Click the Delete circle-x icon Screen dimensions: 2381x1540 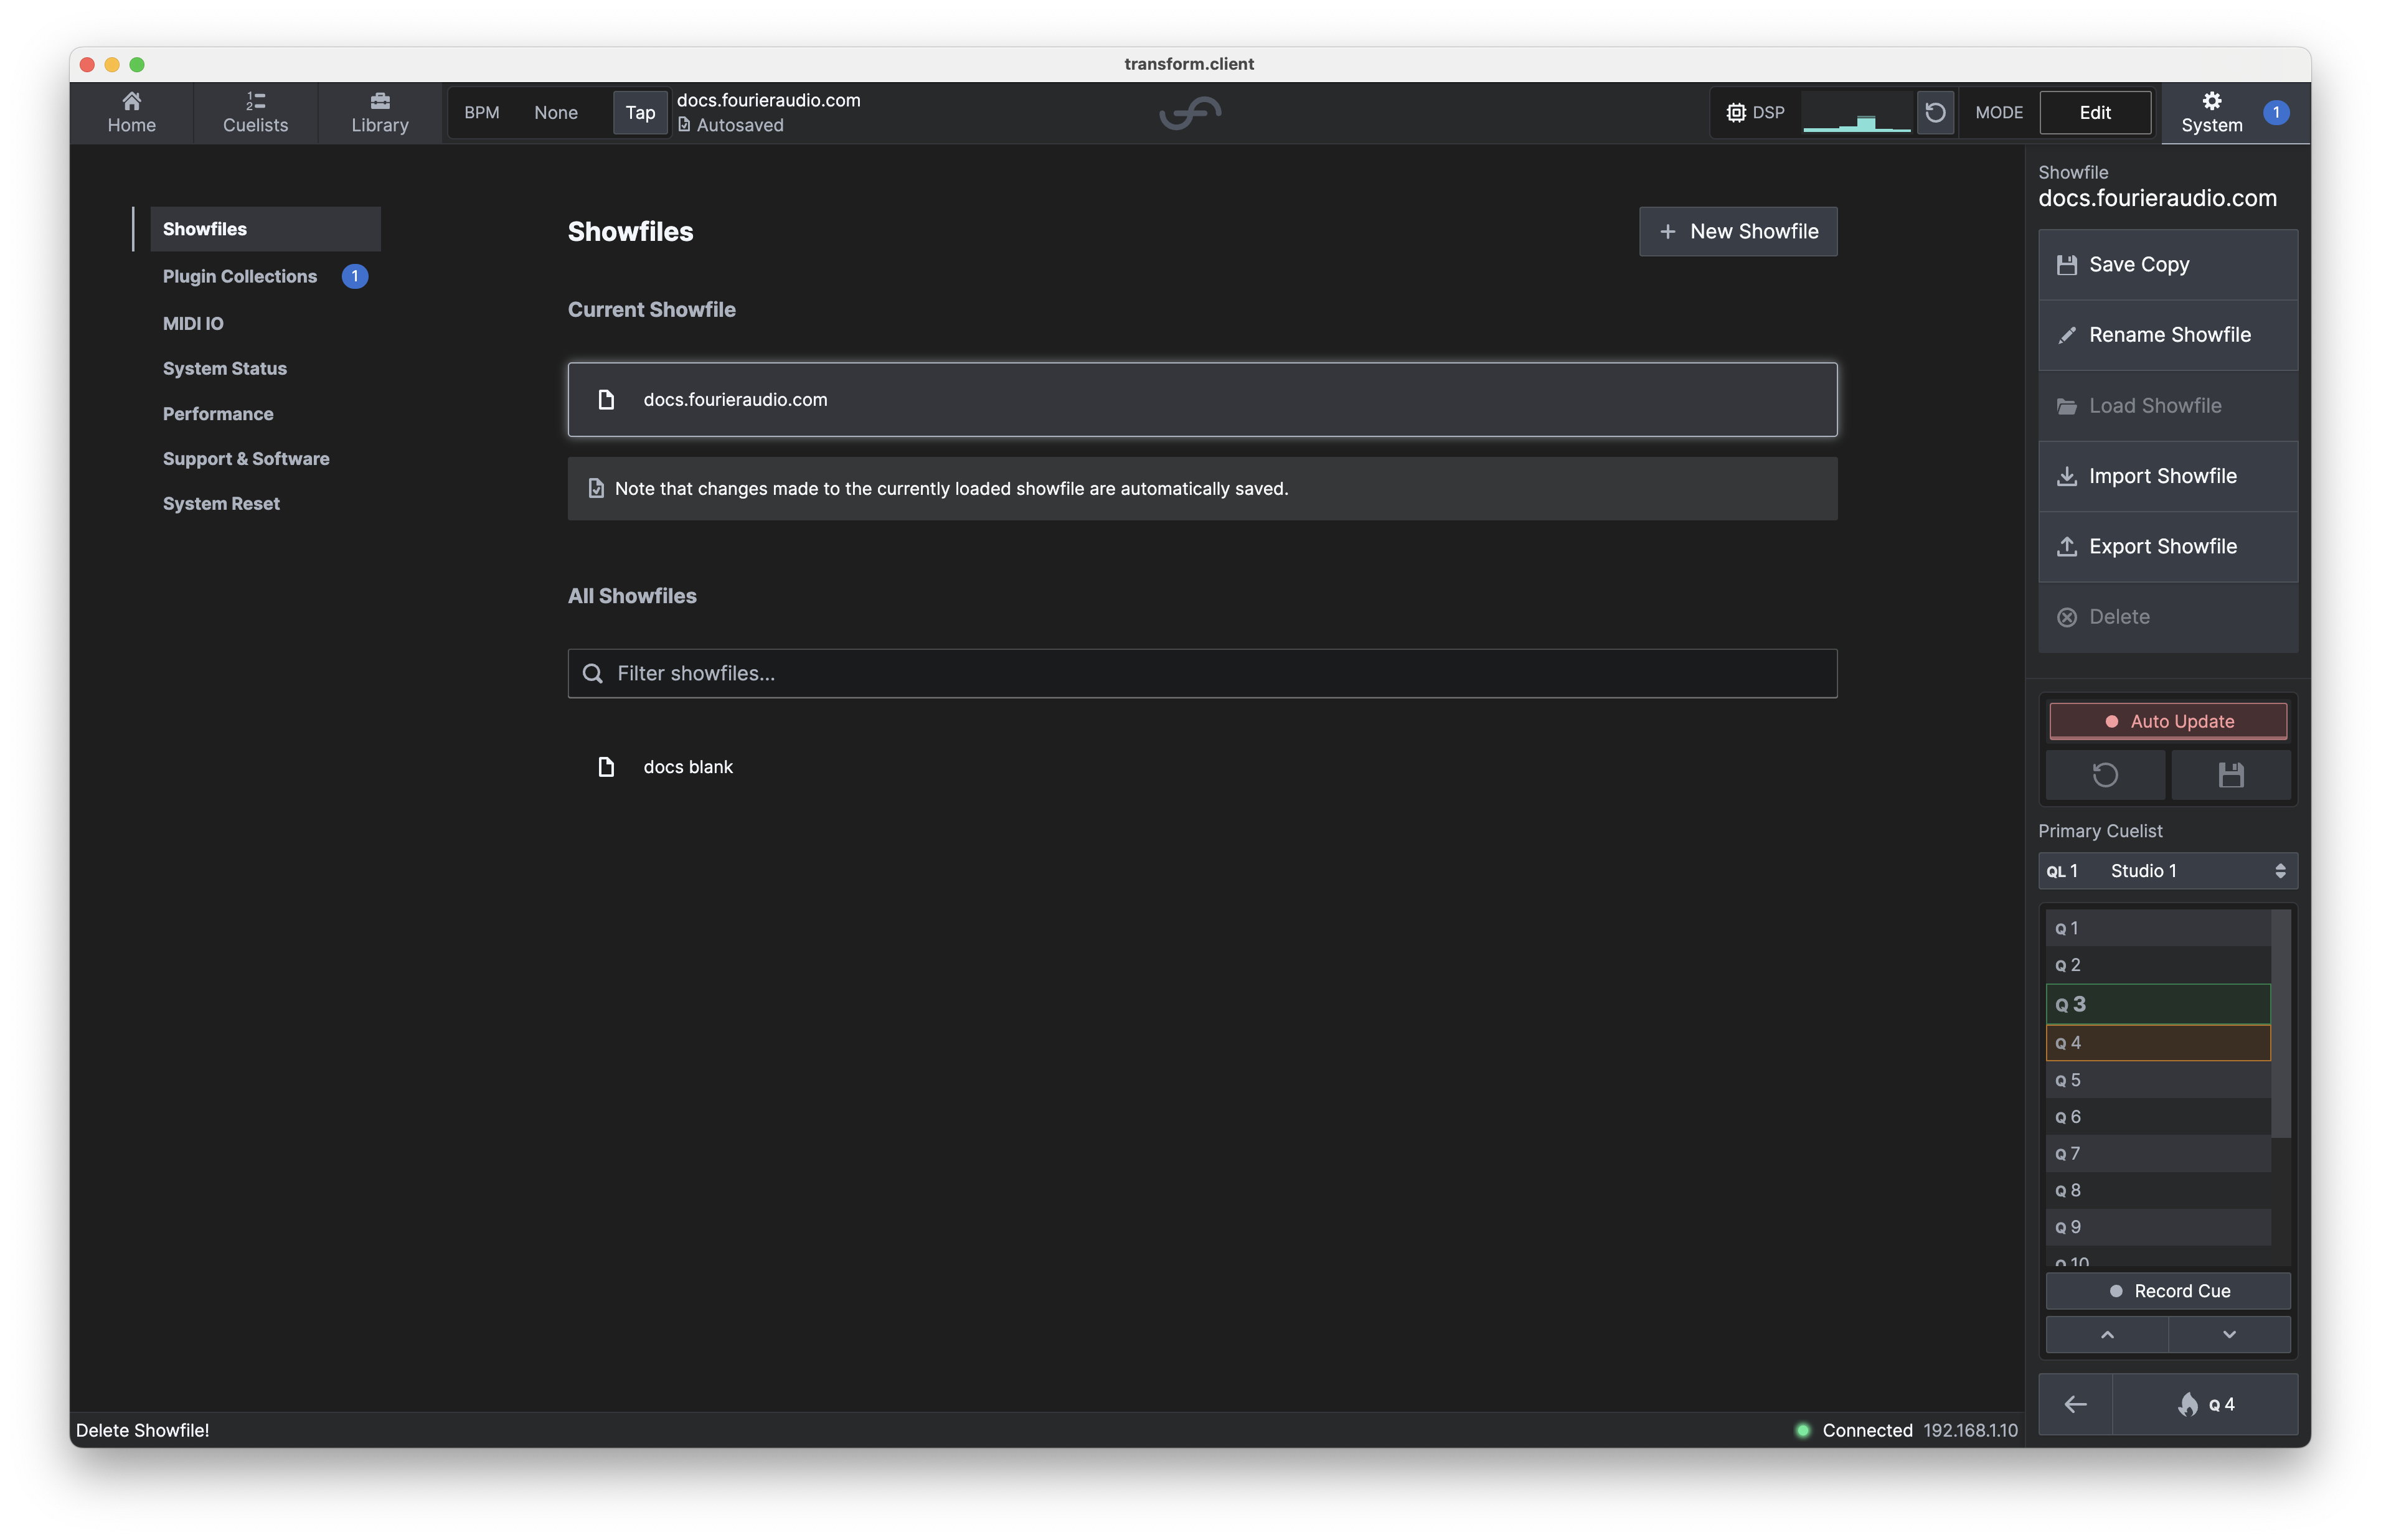[2066, 617]
